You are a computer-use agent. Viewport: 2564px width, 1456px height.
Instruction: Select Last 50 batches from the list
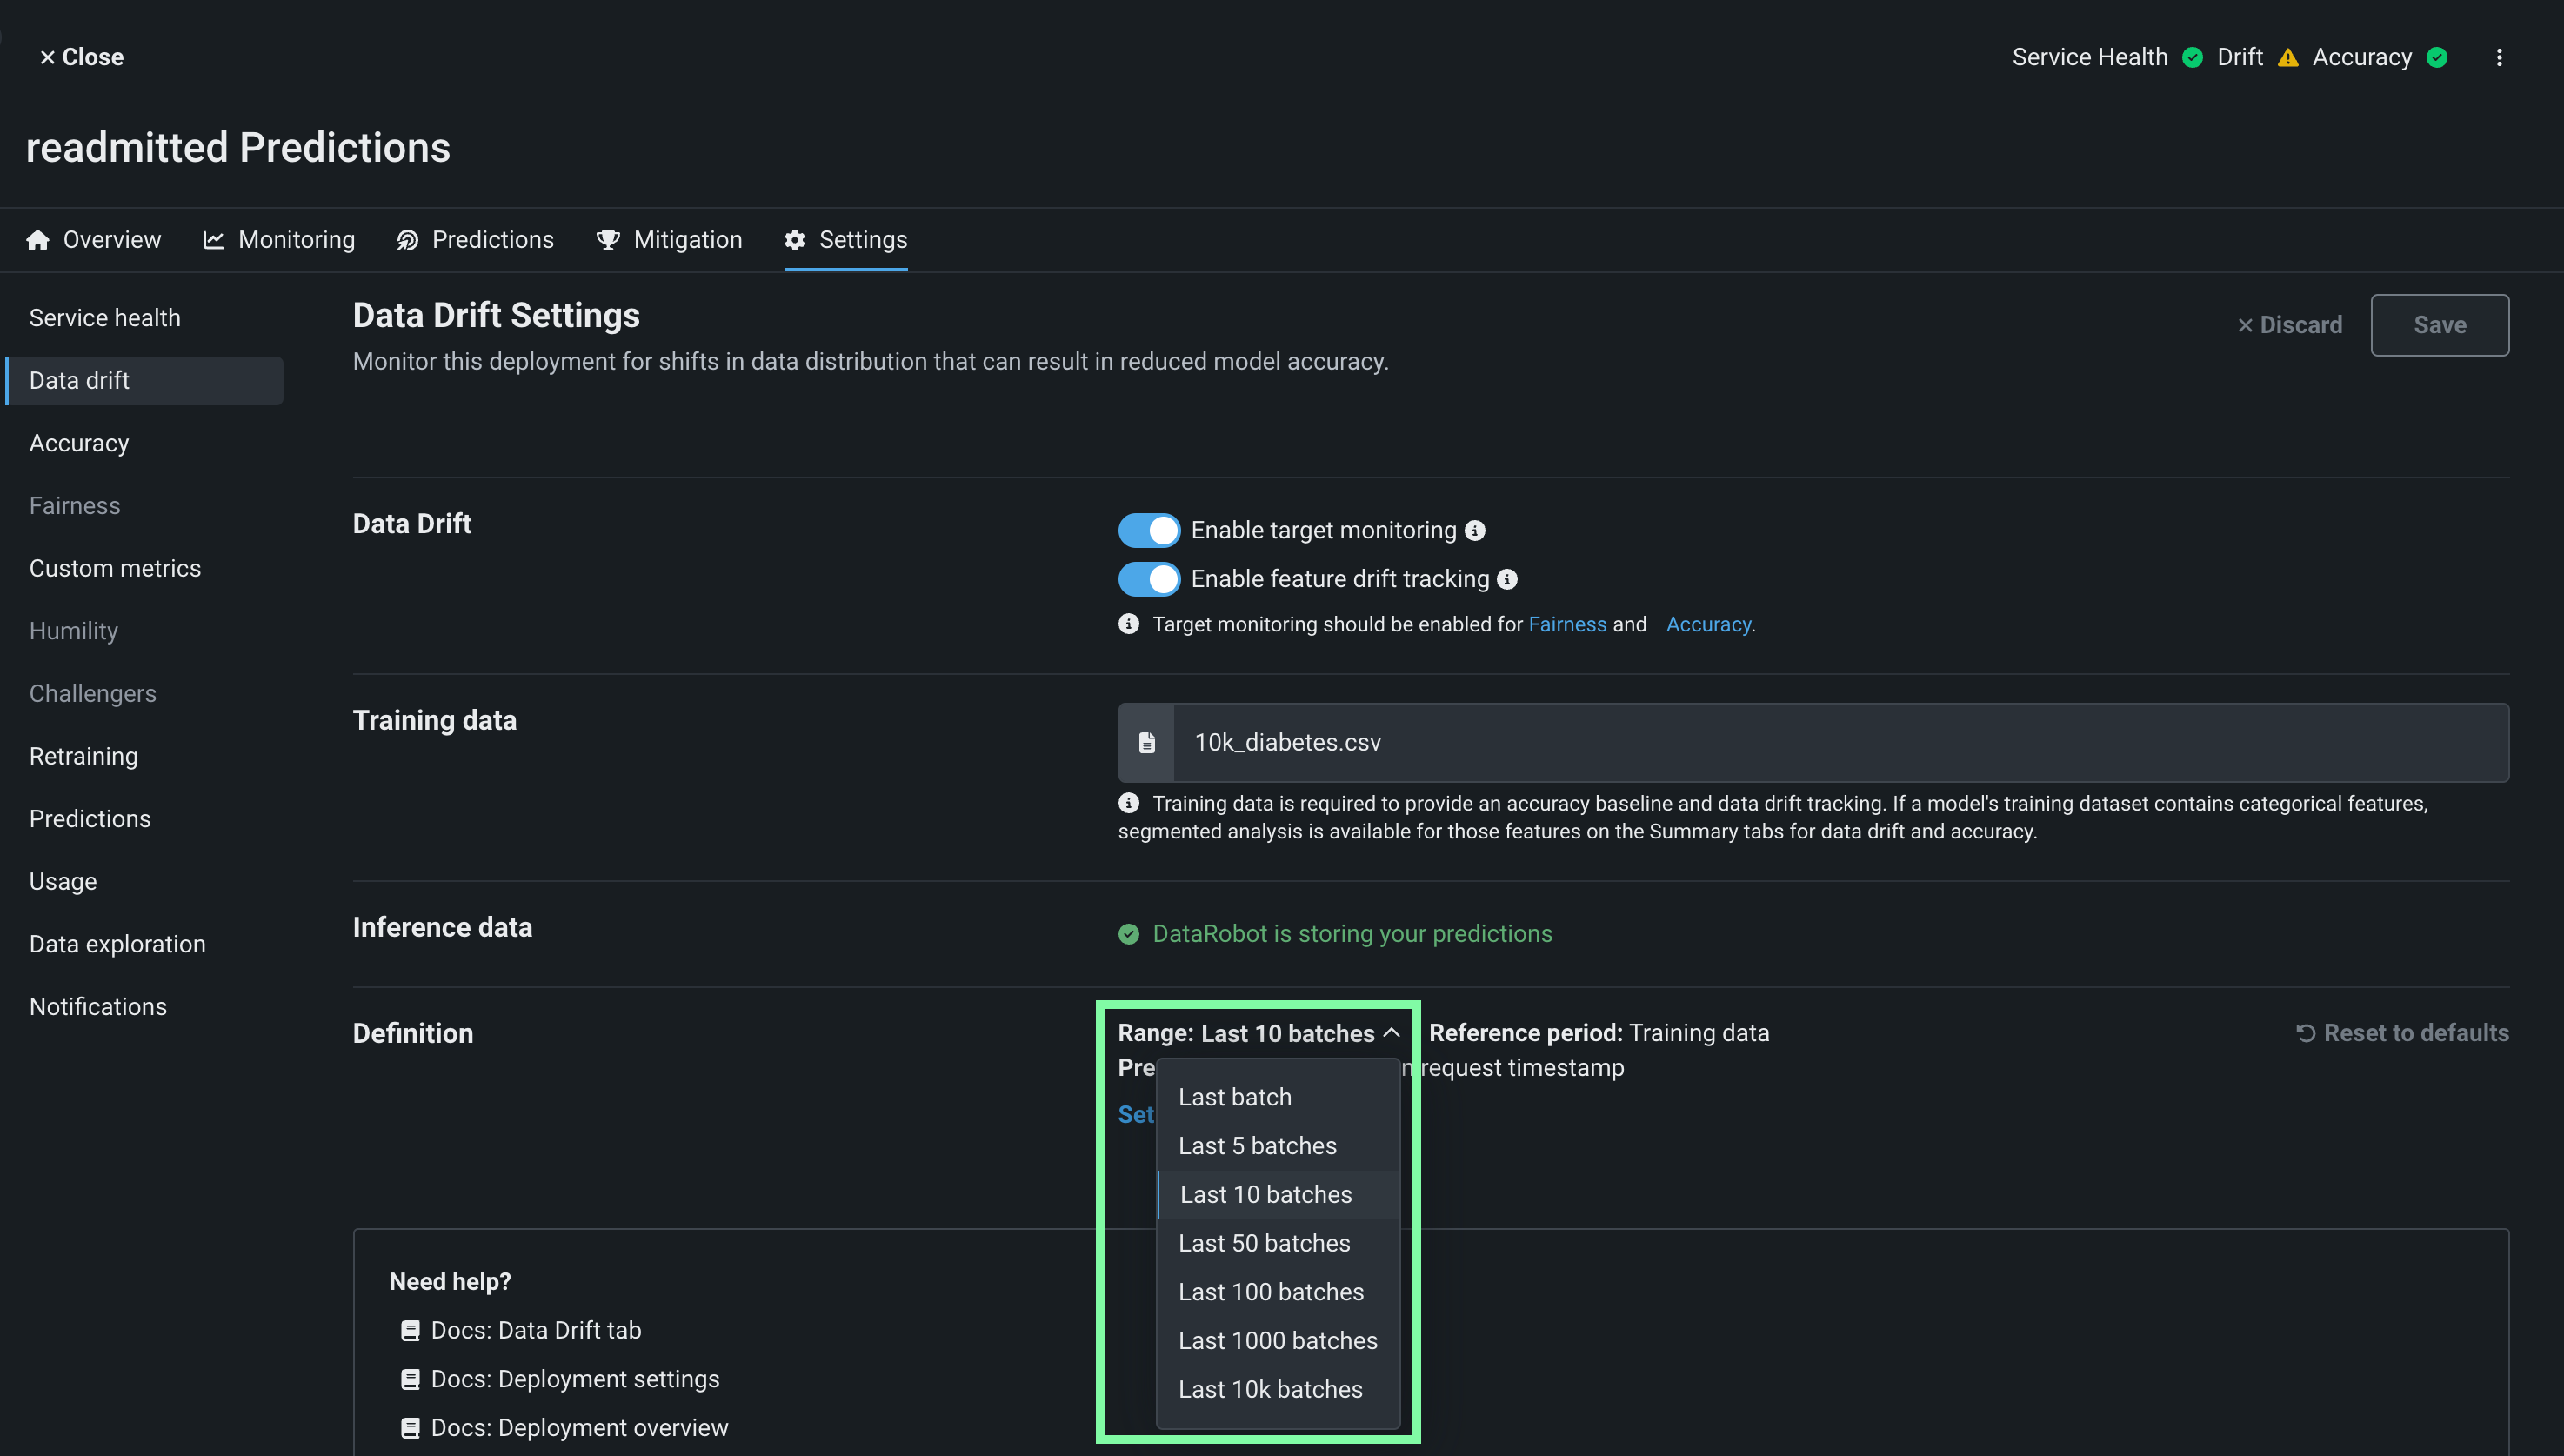click(1264, 1243)
